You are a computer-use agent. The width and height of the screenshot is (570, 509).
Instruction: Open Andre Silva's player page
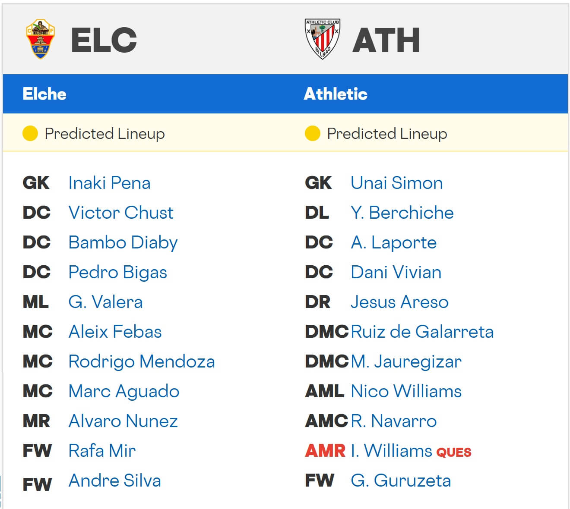pos(115,481)
